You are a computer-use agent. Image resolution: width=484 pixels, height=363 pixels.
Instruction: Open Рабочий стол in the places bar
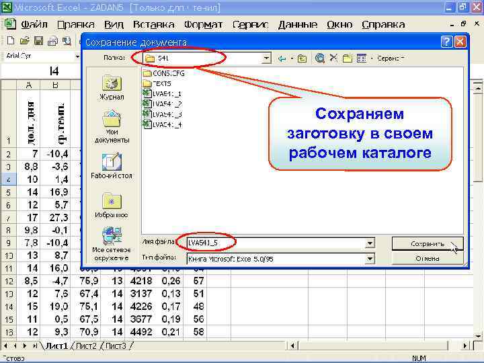[x=112, y=165]
